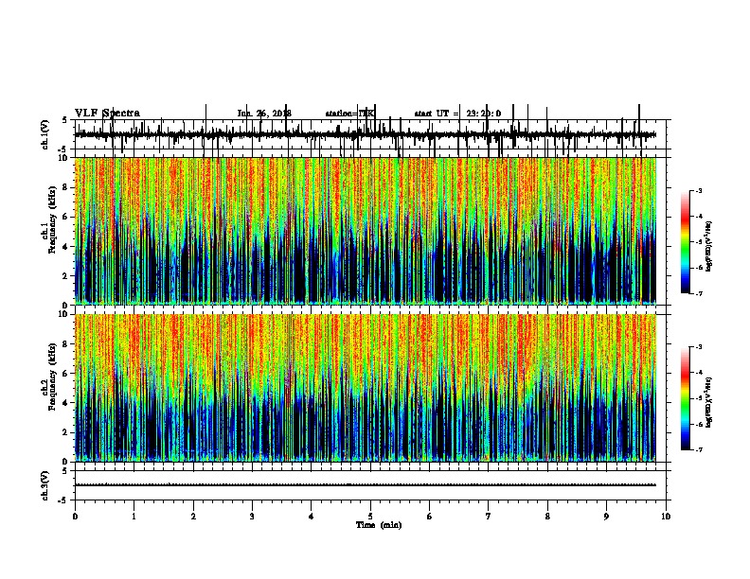Click the '2' kHz tick on ch.2 spectrogram
The height and width of the screenshot is (579, 750).
point(66,432)
